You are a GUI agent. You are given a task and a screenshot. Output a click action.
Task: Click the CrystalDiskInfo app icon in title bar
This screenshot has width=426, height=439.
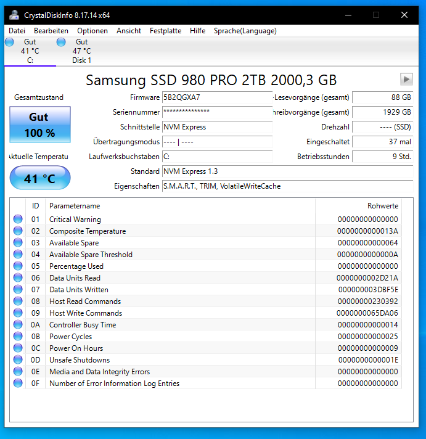click(x=14, y=15)
